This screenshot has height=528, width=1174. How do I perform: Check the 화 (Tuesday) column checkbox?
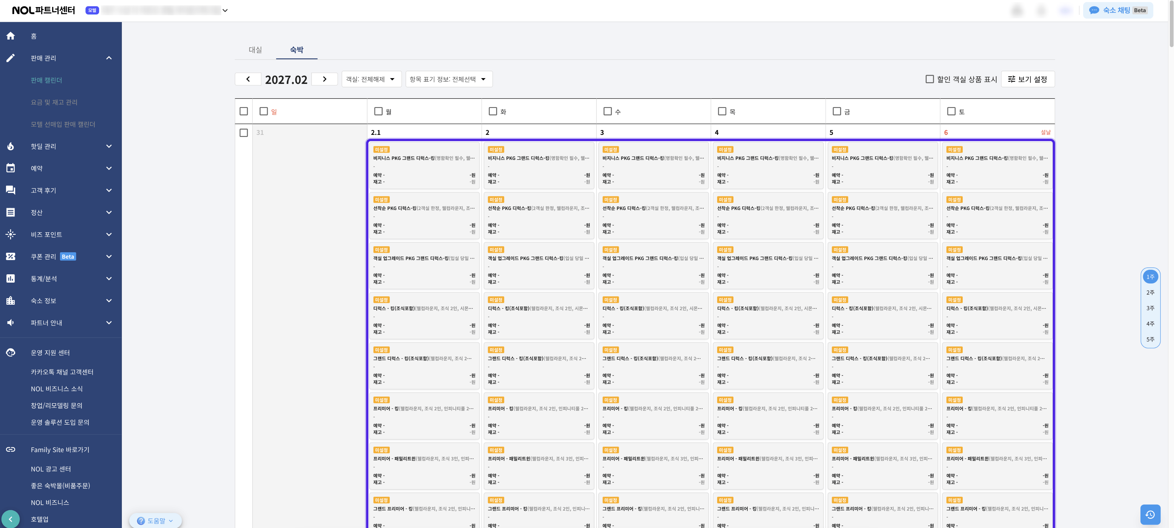point(493,111)
